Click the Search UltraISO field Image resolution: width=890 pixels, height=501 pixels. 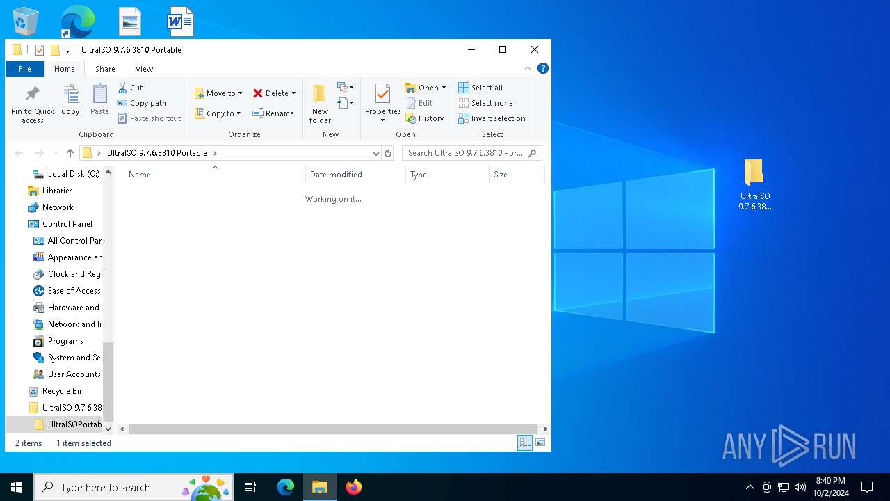(471, 153)
